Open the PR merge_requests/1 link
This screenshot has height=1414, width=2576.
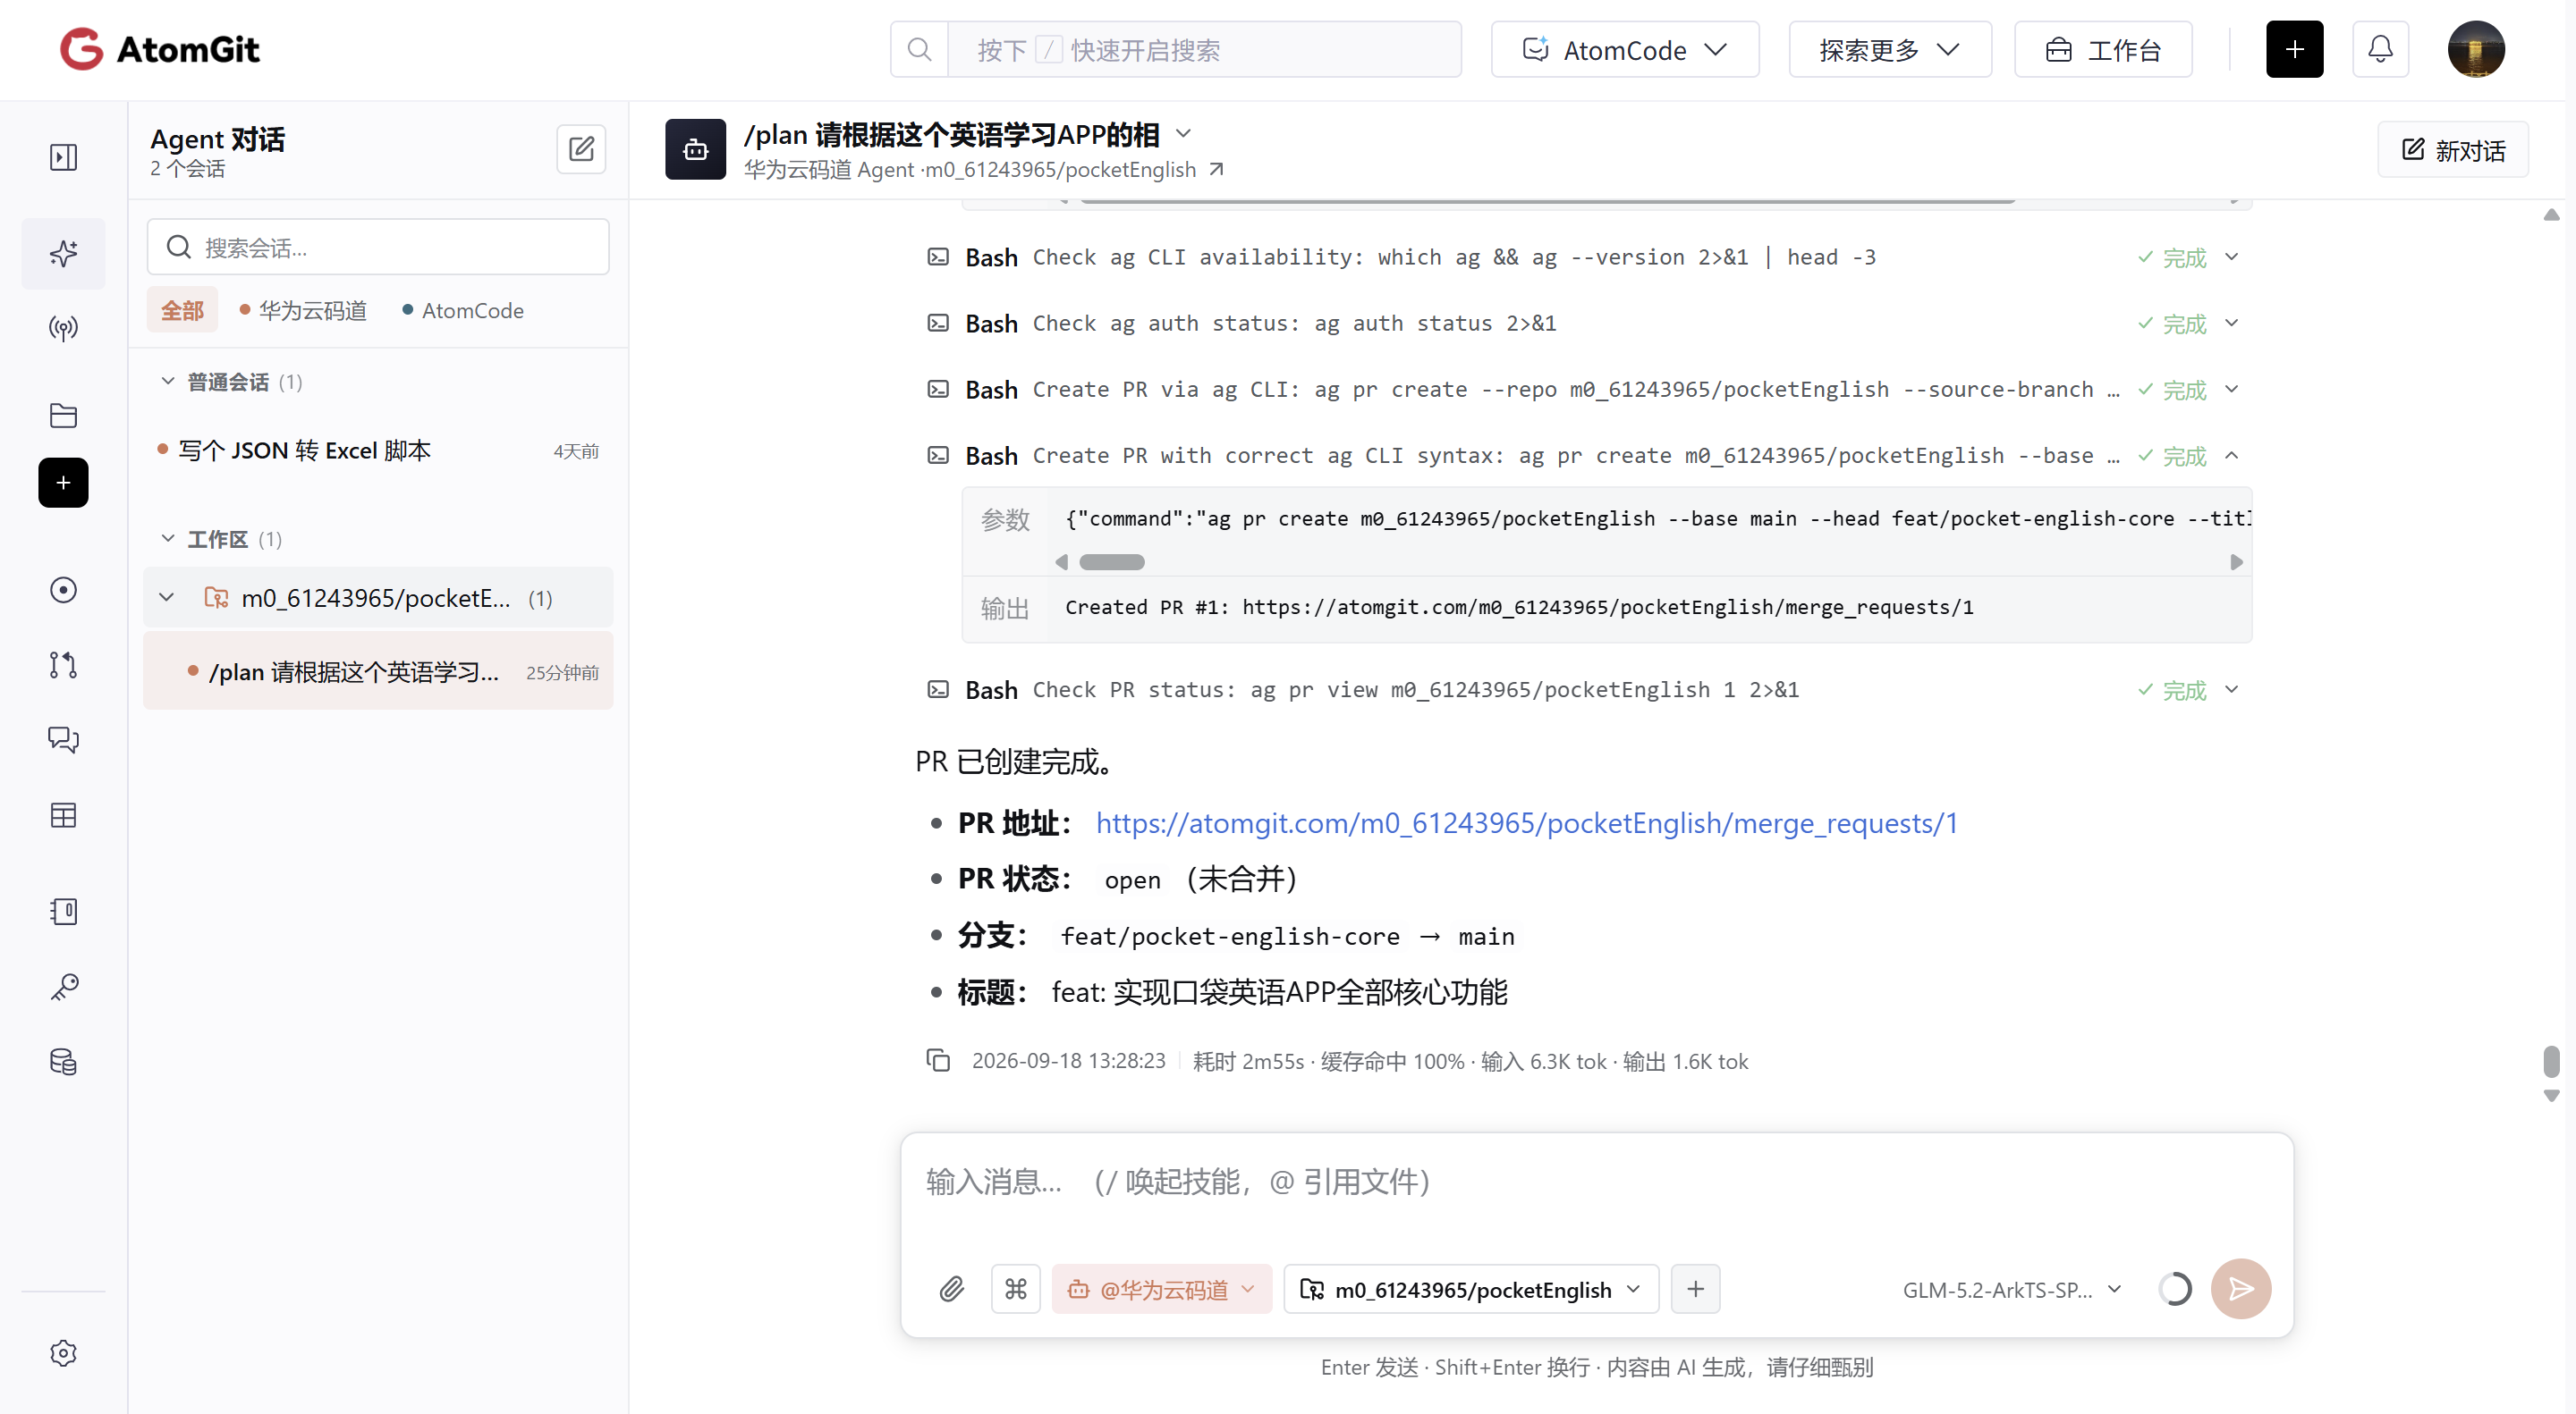[x=1526, y=822]
